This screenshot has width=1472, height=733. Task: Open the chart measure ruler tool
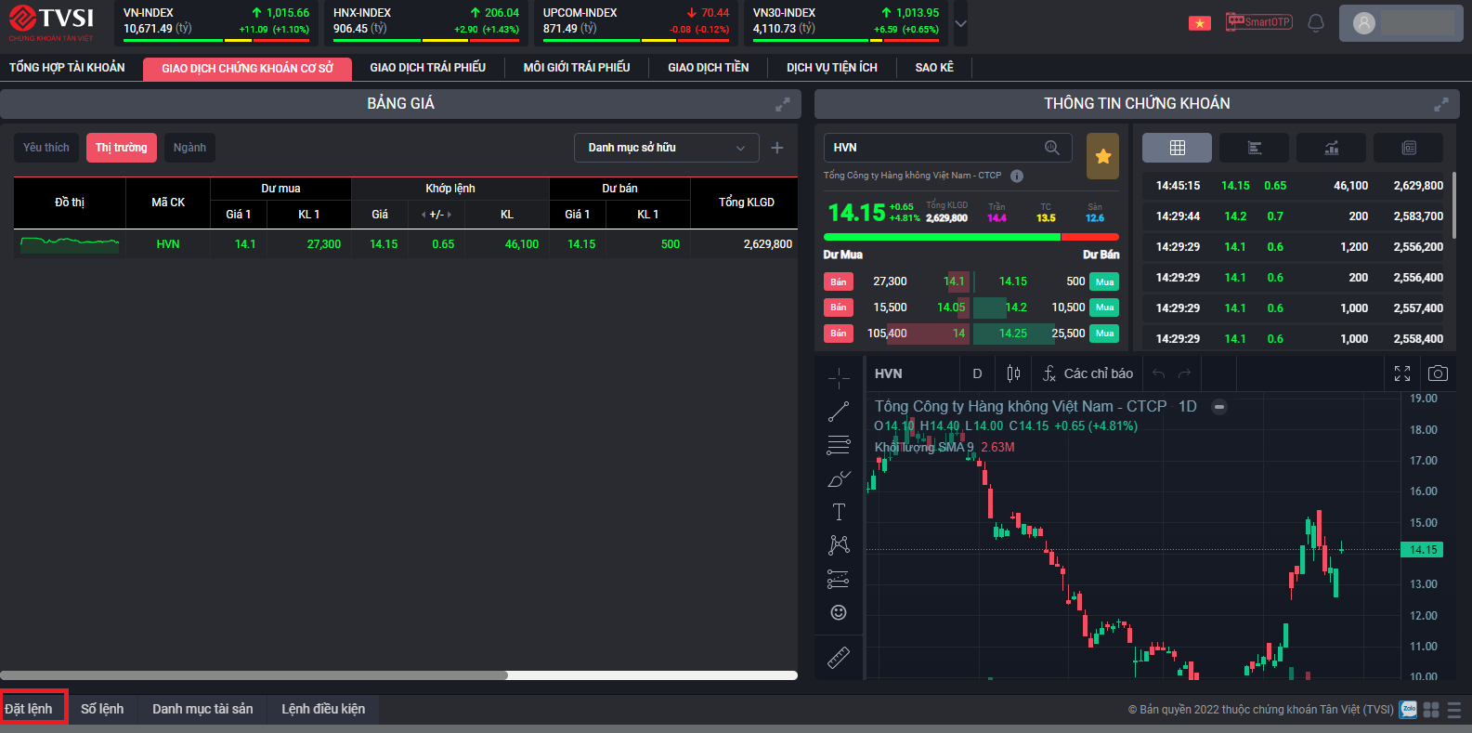(x=838, y=658)
